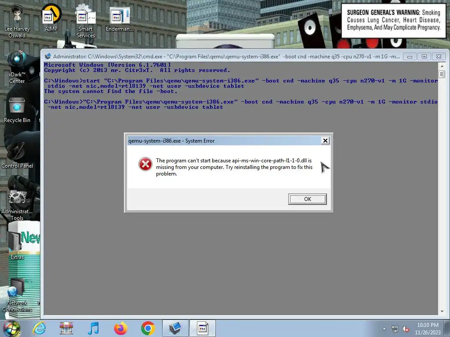This screenshot has width=450, height=337.
Task: Launch Internet Explorer from taskbar
Action: pos(39,328)
